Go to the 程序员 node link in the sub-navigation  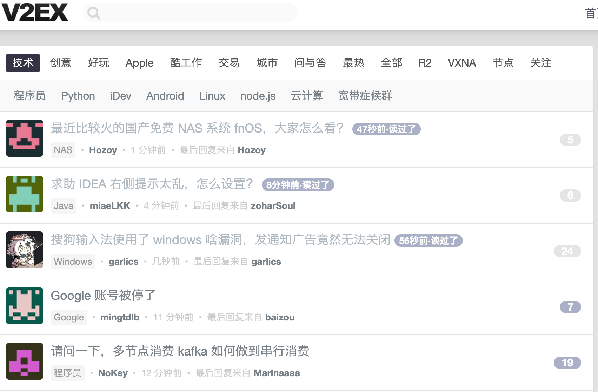point(30,96)
